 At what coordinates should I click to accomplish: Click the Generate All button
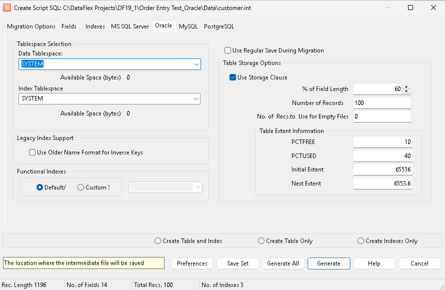point(283,263)
